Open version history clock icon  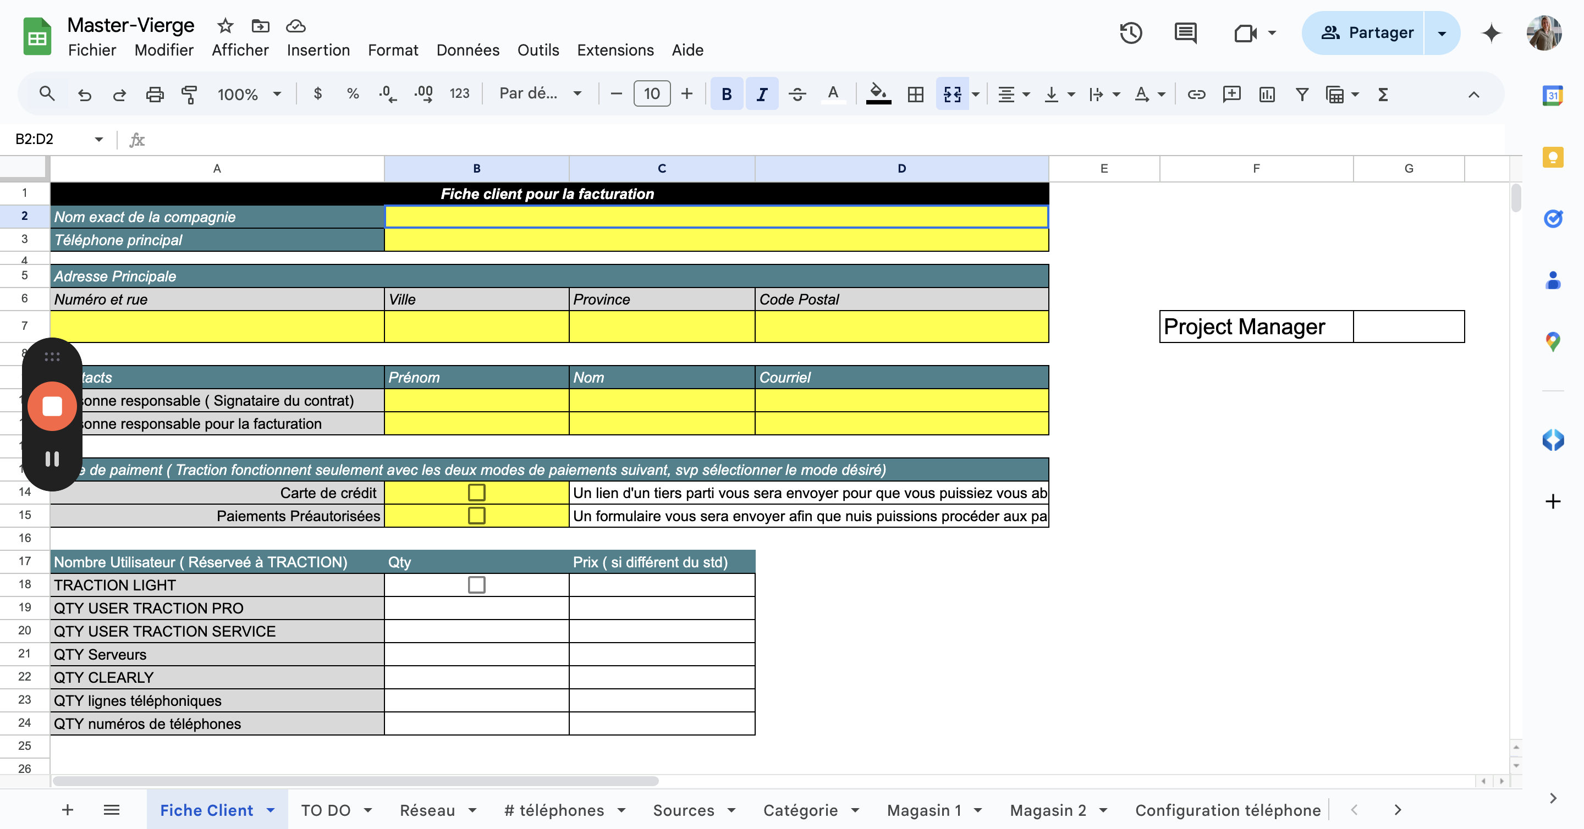click(x=1131, y=32)
